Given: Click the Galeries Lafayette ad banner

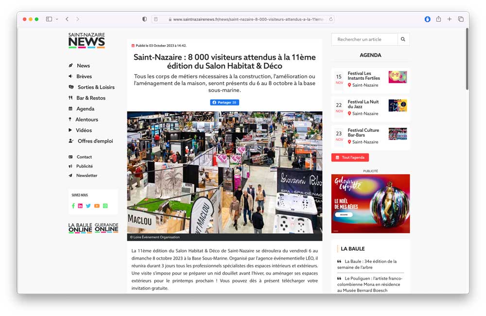Looking at the screenshot, I should coord(370,204).
